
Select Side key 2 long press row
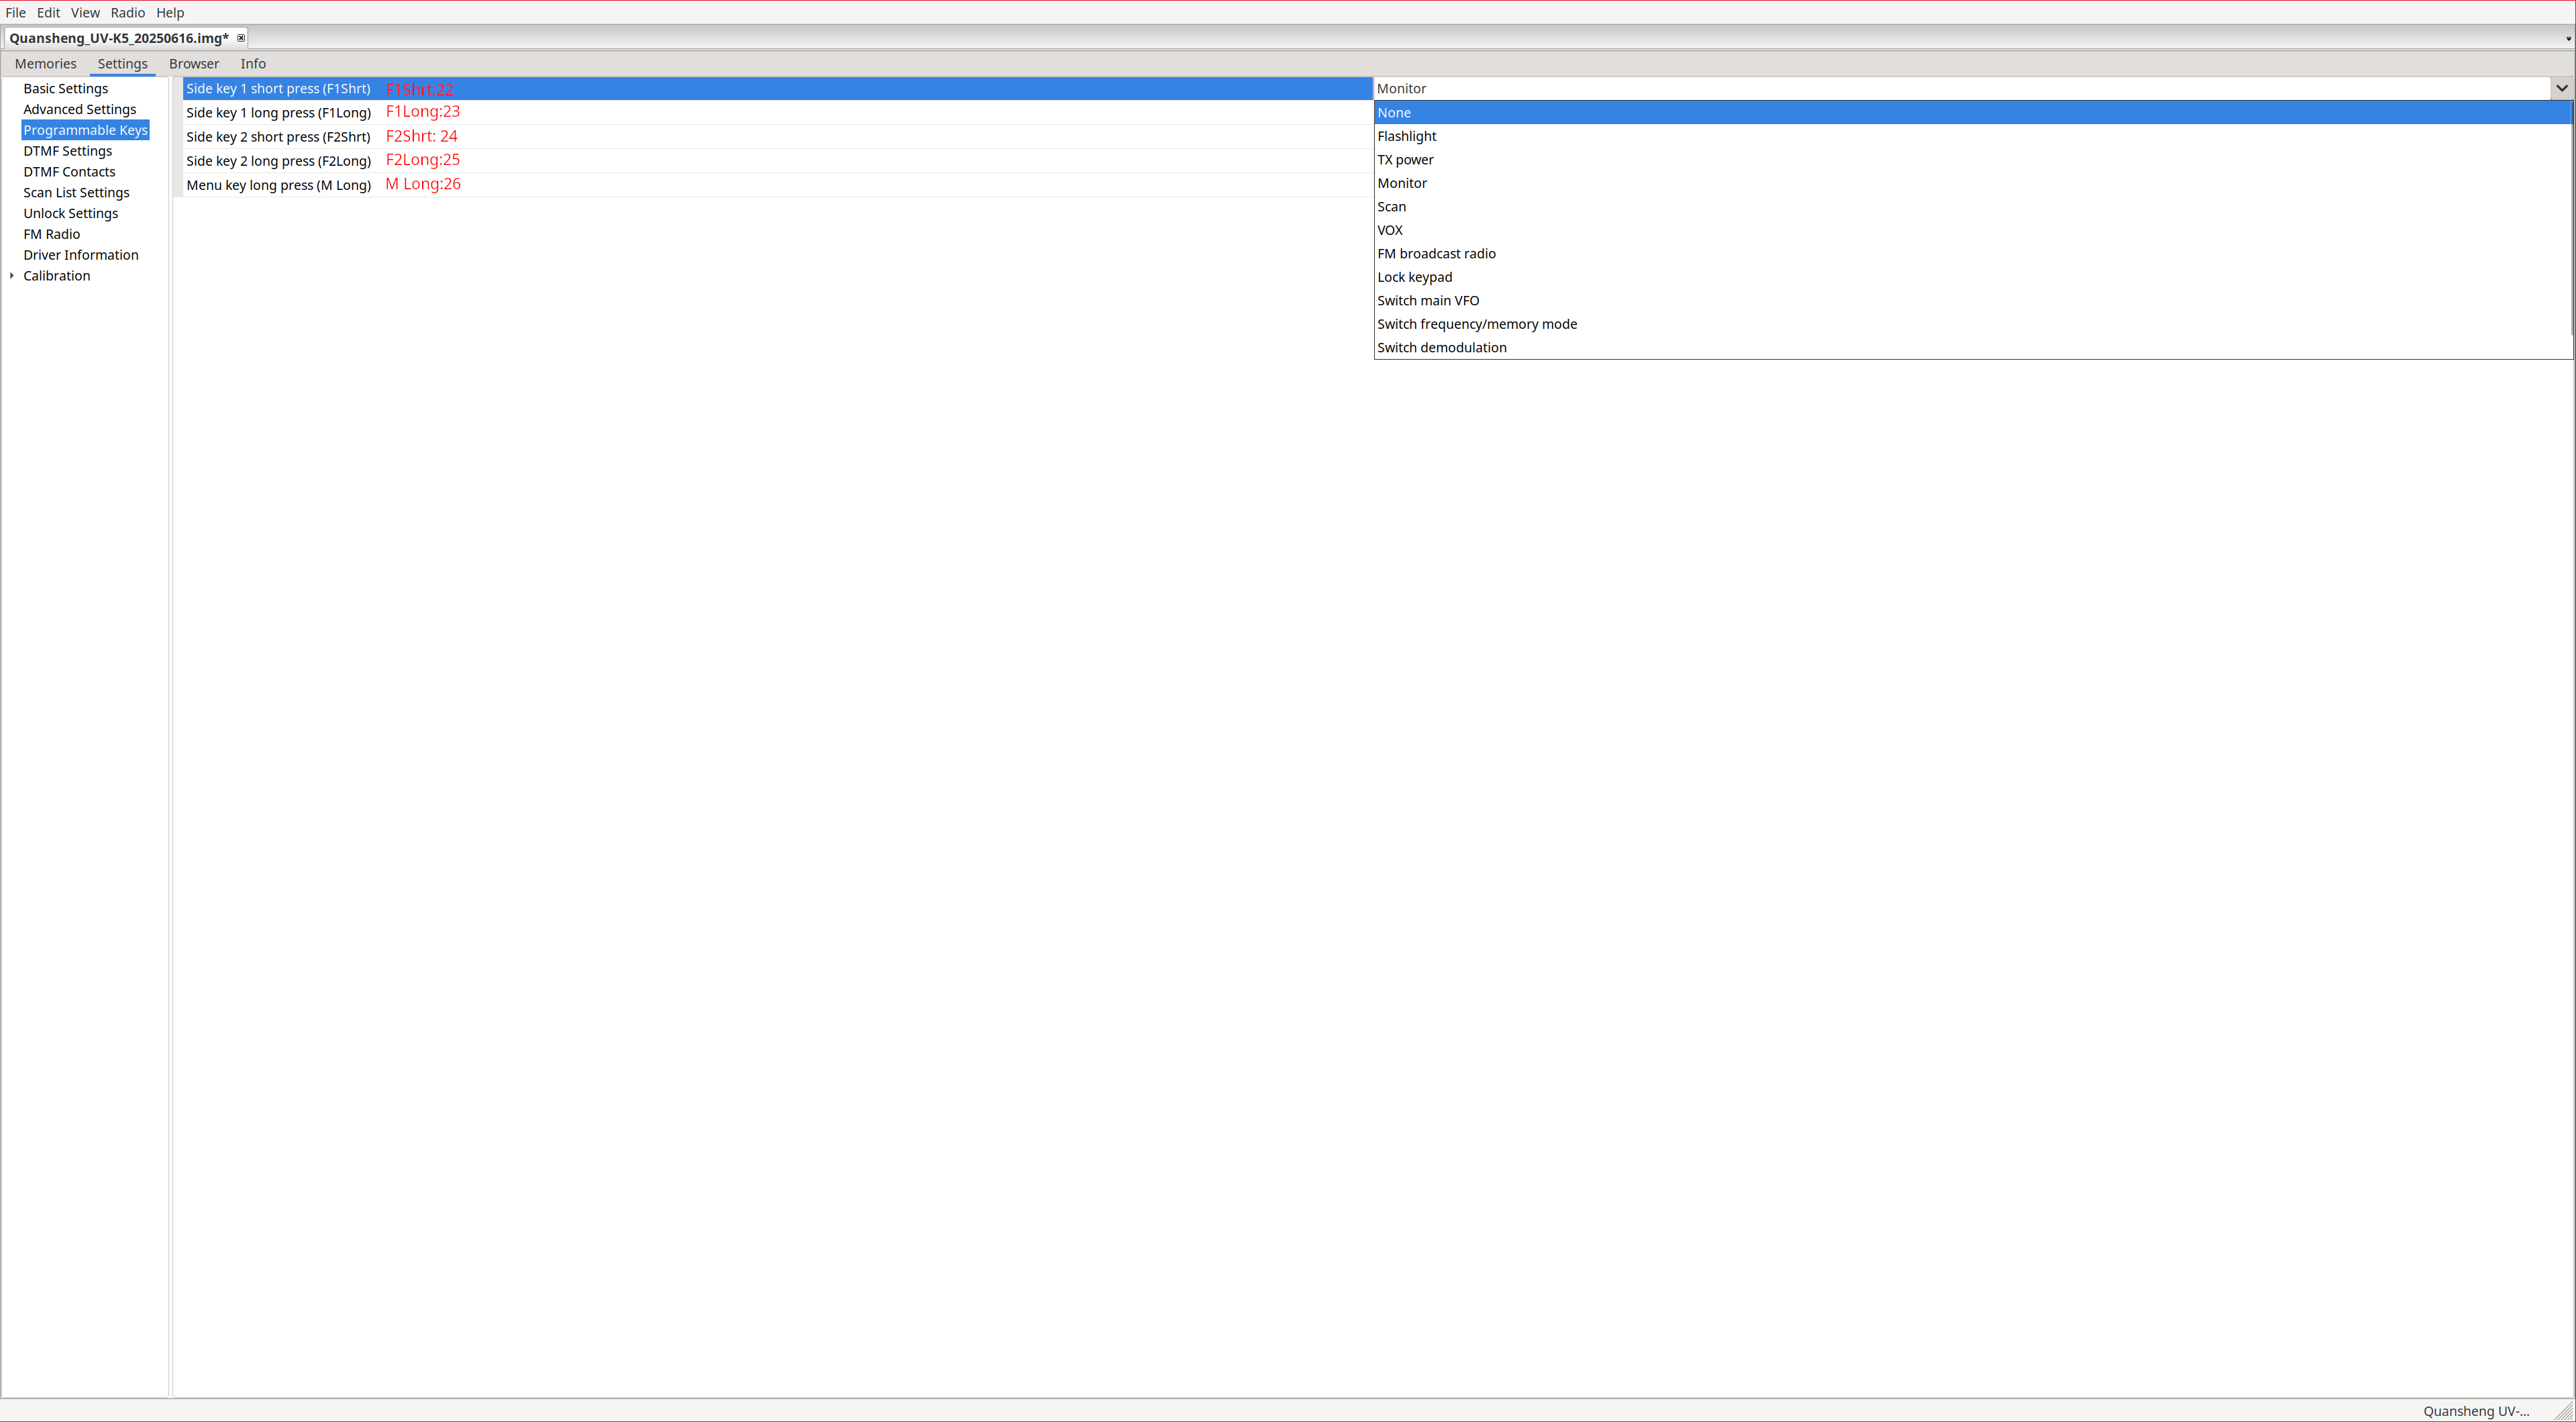point(278,161)
